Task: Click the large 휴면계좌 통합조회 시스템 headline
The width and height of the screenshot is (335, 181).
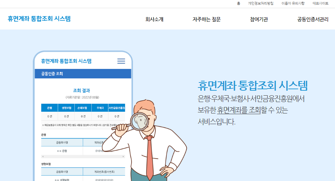Action: (253, 86)
